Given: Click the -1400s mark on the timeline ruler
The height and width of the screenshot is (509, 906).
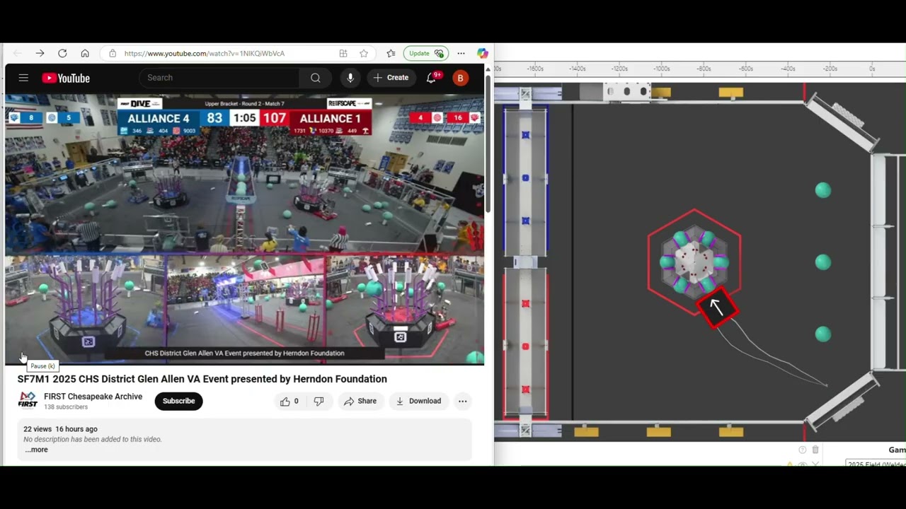Looking at the screenshot, I should pos(577,69).
